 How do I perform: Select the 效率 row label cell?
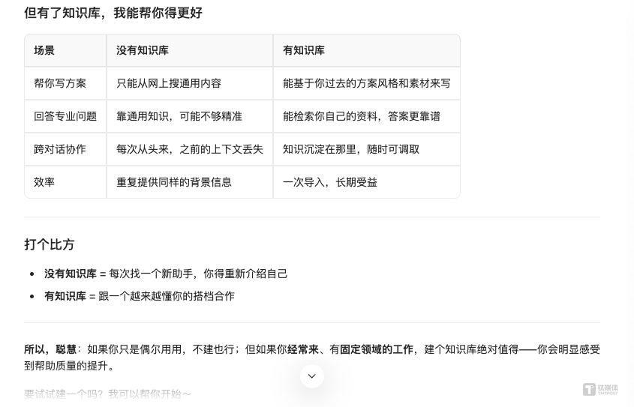coord(44,182)
